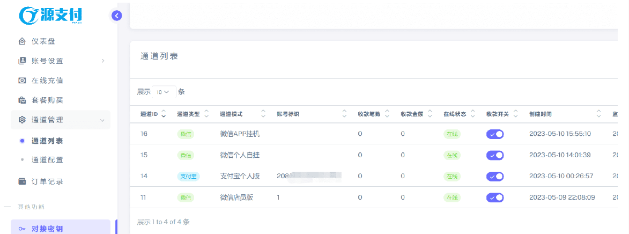The width and height of the screenshot is (629, 234).
Task: Click channel ID 14 cell
Action: tap(144, 176)
